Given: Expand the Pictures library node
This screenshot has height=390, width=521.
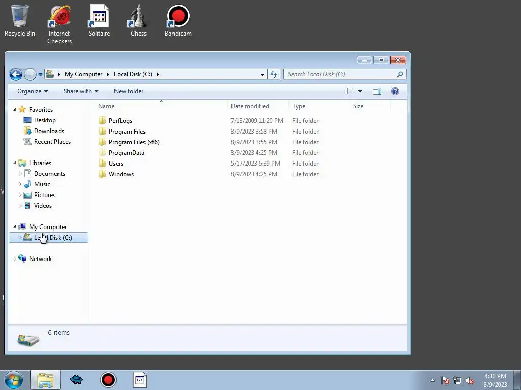Looking at the screenshot, I should pyautogui.click(x=20, y=194).
